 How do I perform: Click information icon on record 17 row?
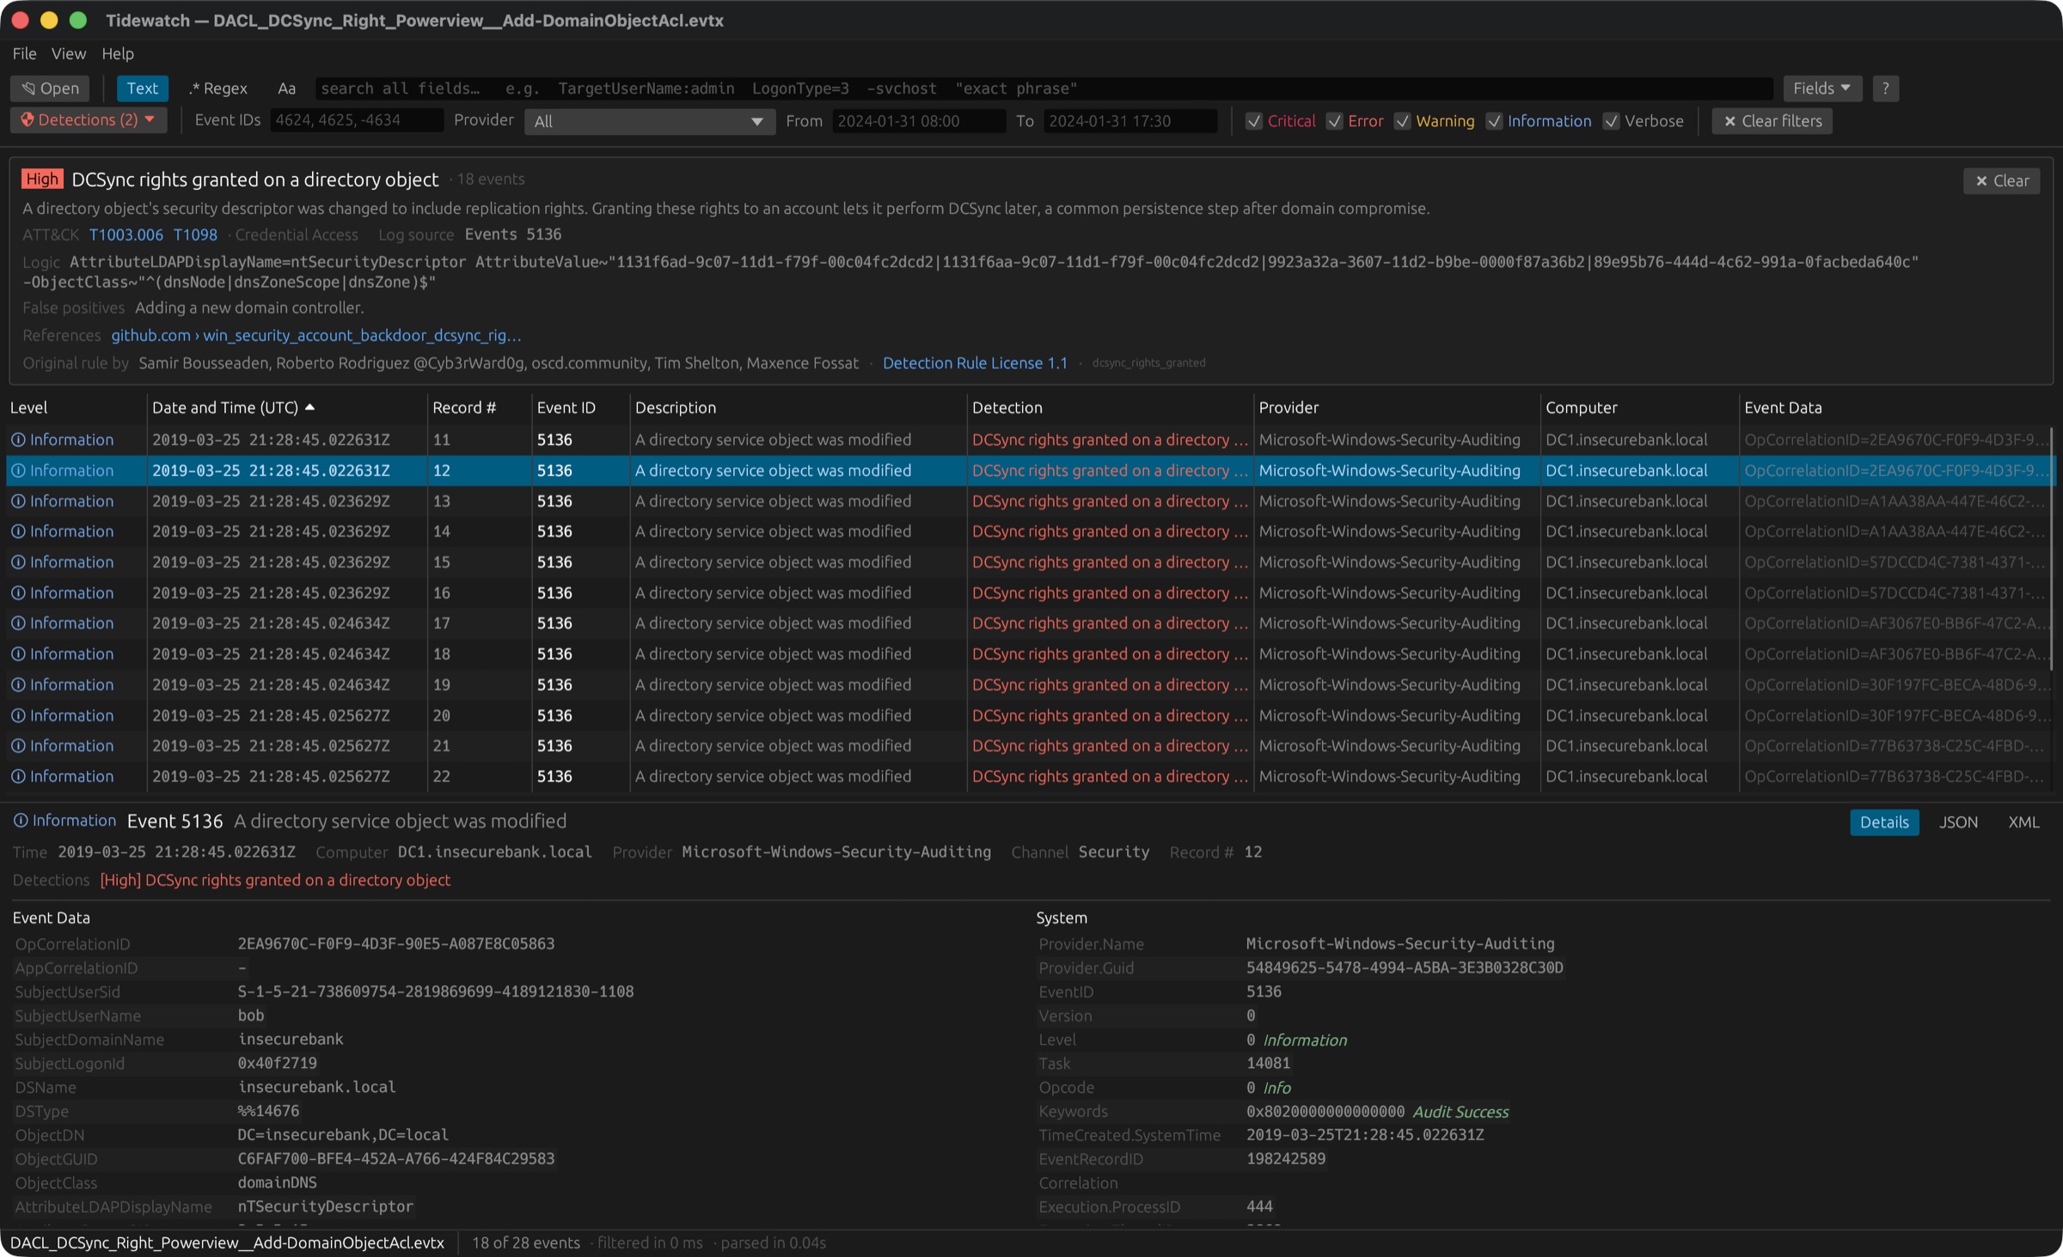click(18, 623)
